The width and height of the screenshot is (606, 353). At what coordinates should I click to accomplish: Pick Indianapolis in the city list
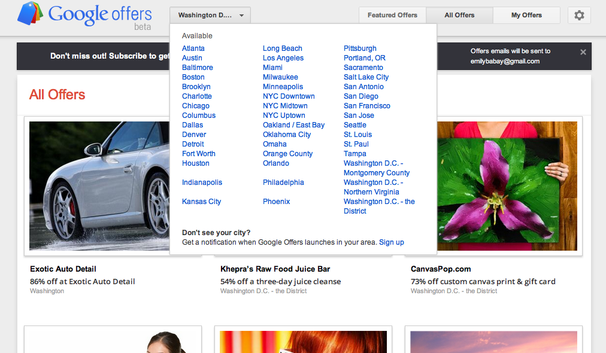click(x=202, y=182)
